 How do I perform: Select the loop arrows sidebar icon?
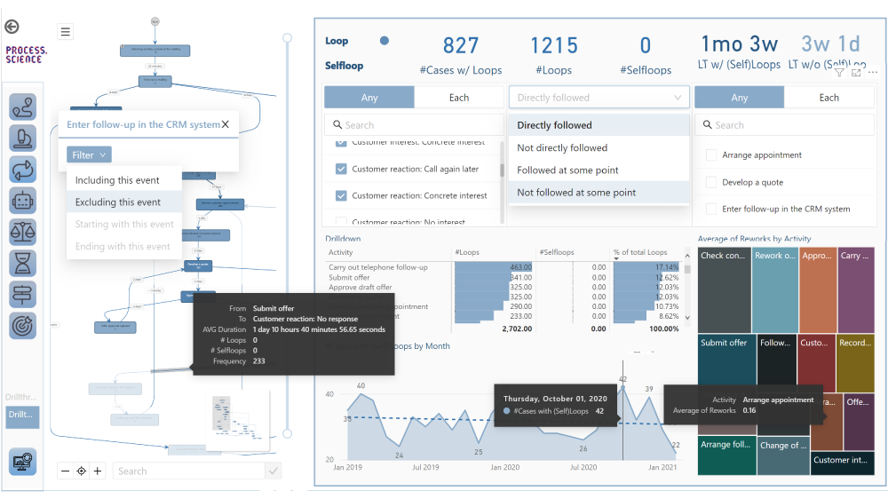click(23, 169)
